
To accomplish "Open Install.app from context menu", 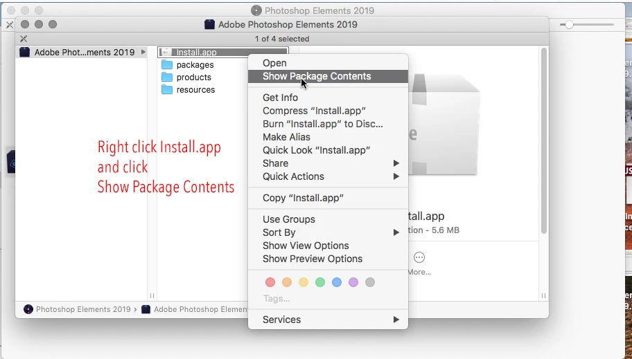I will pyautogui.click(x=328, y=63).
